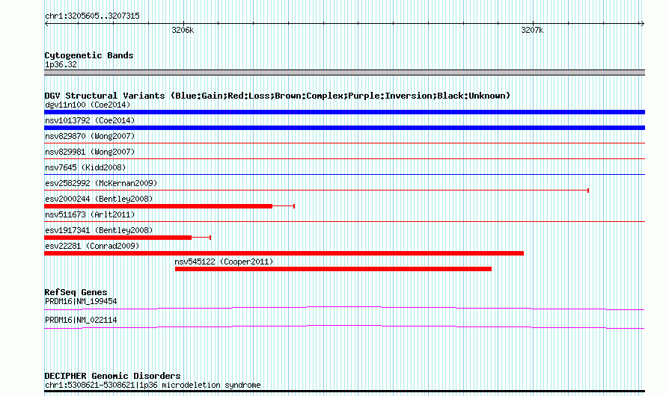Click the dgv11n100 (Coe2014) label
The height and width of the screenshot is (396, 666).
click(88, 105)
